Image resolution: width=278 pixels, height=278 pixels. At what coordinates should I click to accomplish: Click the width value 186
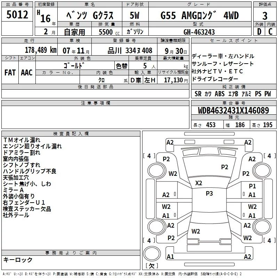pyautogui.click(x=240, y=125)
